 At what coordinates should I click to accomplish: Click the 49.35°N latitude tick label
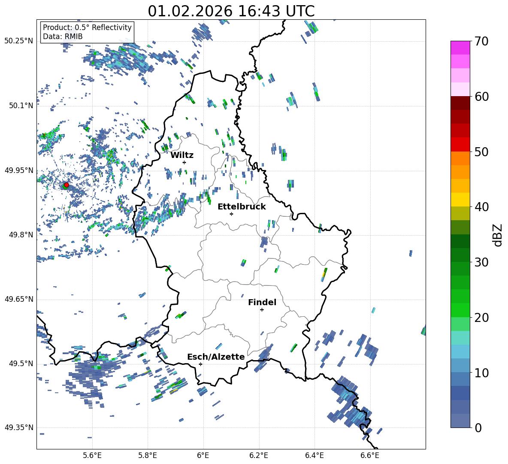tap(19, 428)
